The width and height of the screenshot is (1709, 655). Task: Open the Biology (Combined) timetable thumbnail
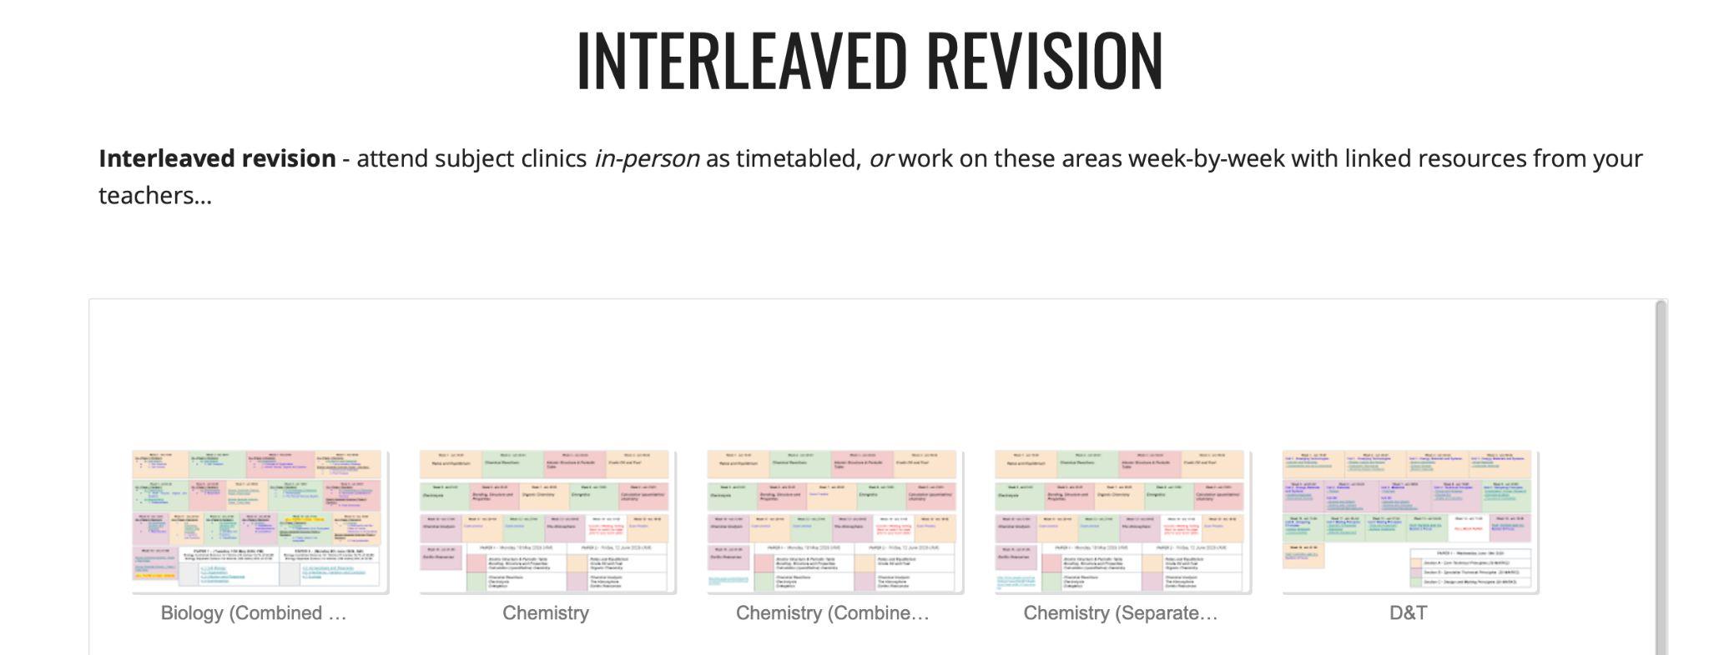click(260, 522)
